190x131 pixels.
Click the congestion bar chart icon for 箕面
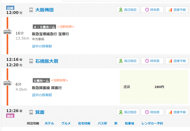coord(170,112)
